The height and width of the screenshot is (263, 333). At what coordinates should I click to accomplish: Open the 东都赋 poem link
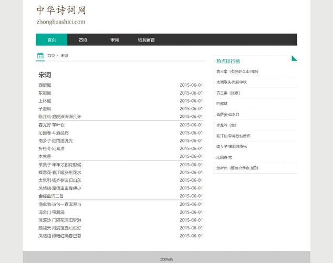click(x=45, y=93)
